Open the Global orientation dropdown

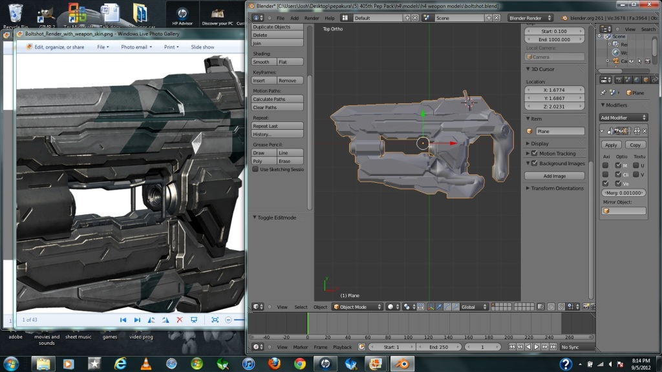474,307
